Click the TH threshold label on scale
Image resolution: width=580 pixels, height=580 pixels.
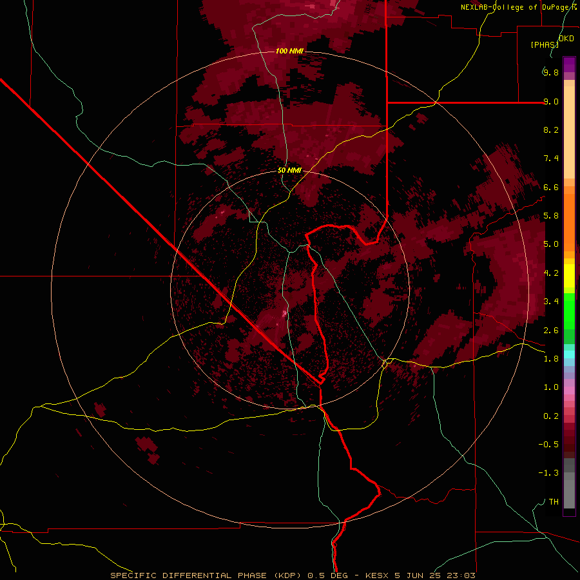tap(554, 502)
